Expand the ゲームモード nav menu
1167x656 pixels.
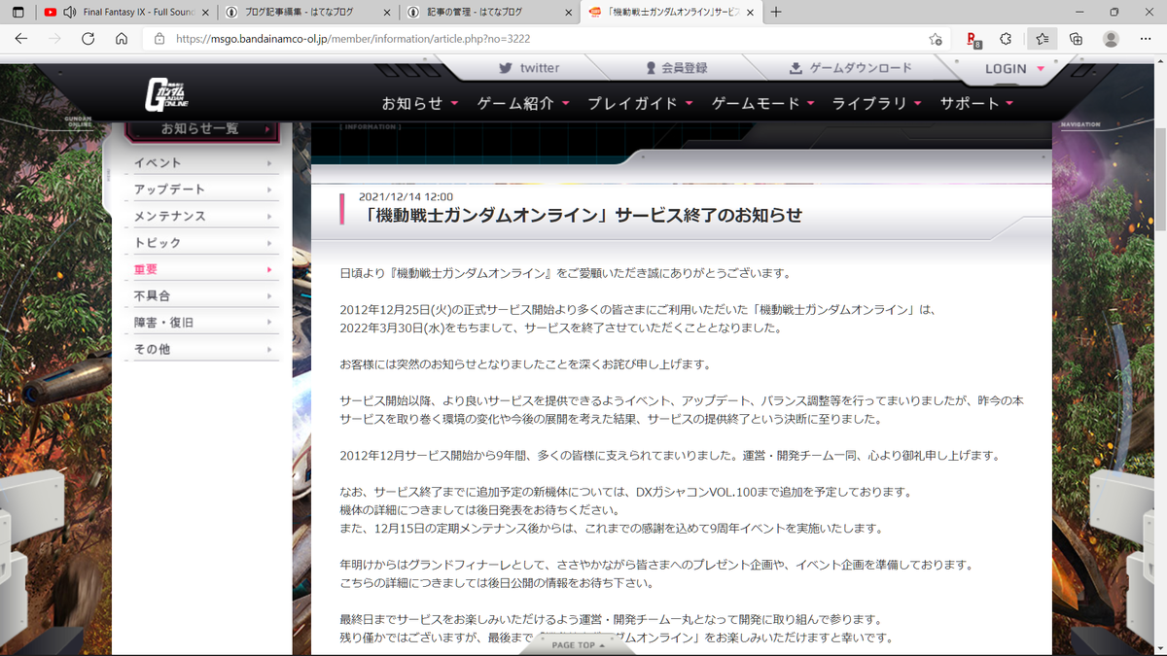click(x=764, y=103)
